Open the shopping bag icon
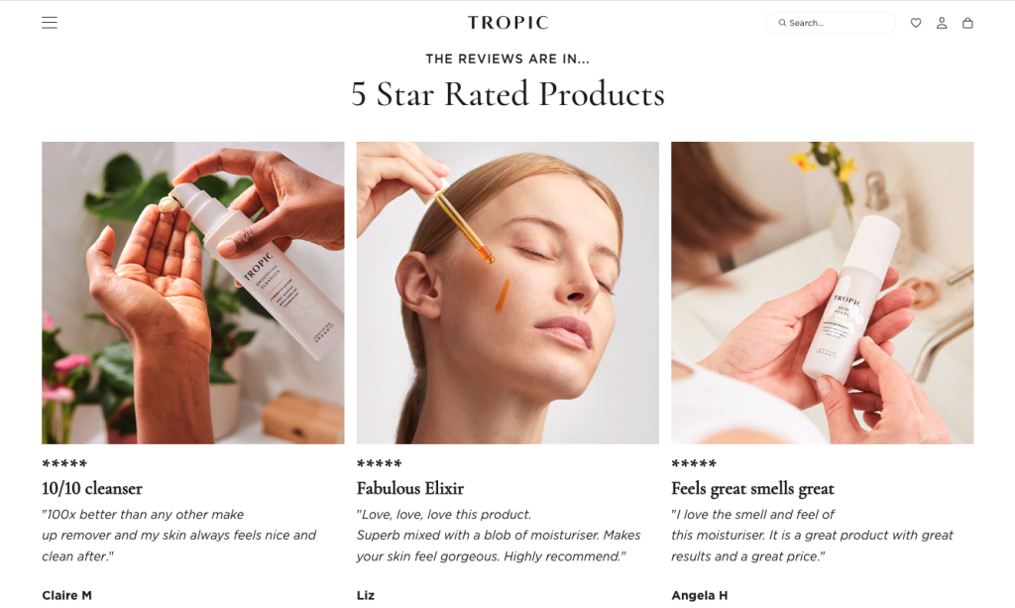This screenshot has height=608, width=1015. [x=967, y=23]
